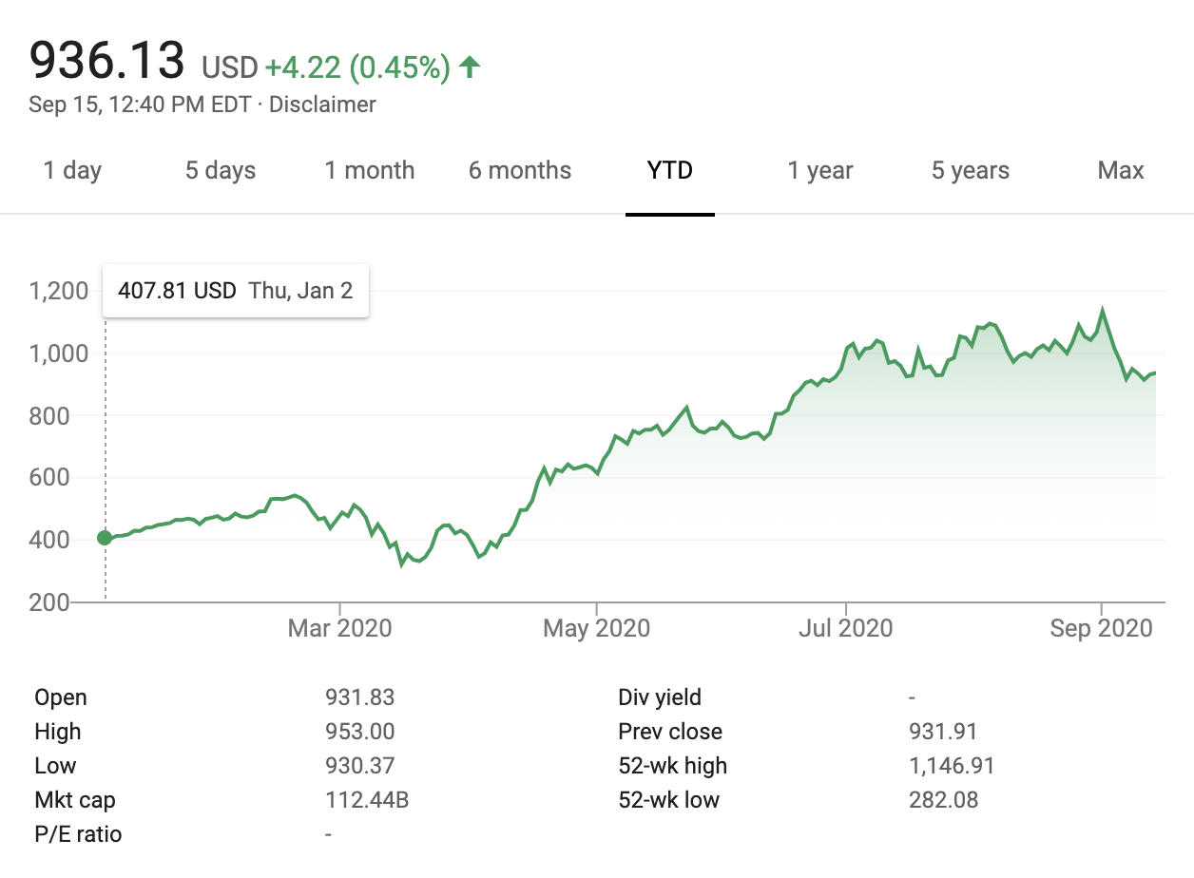Select the YTD tab

670,171
